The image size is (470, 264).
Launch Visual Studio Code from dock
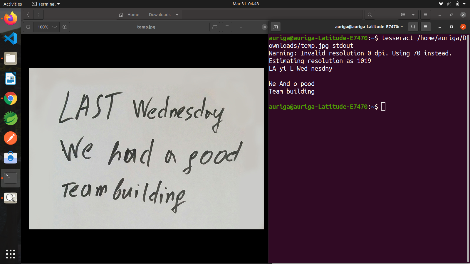click(x=11, y=38)
